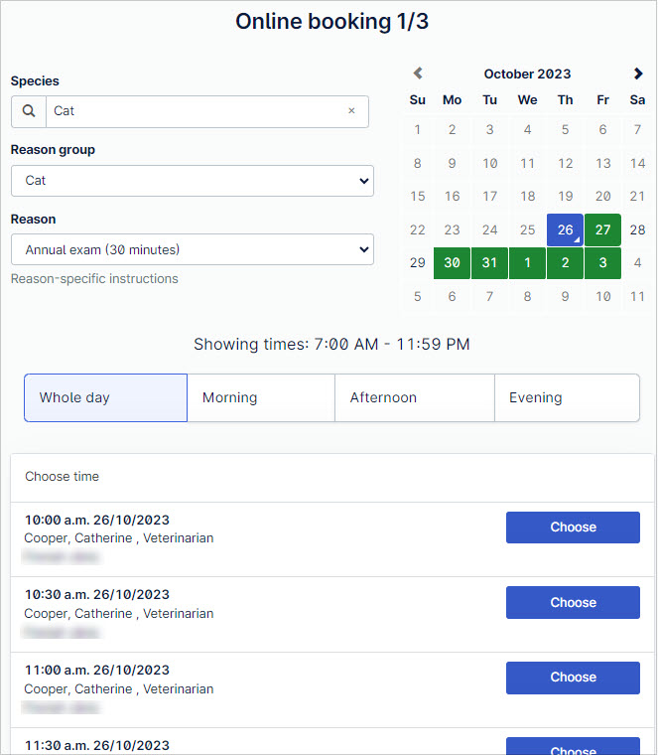Click October 29 in the calendar

click(418, 263)
